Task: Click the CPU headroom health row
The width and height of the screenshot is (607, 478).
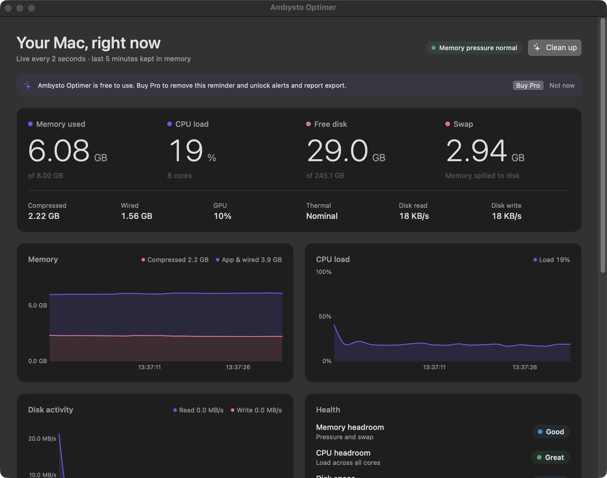Action: (443, 457)
